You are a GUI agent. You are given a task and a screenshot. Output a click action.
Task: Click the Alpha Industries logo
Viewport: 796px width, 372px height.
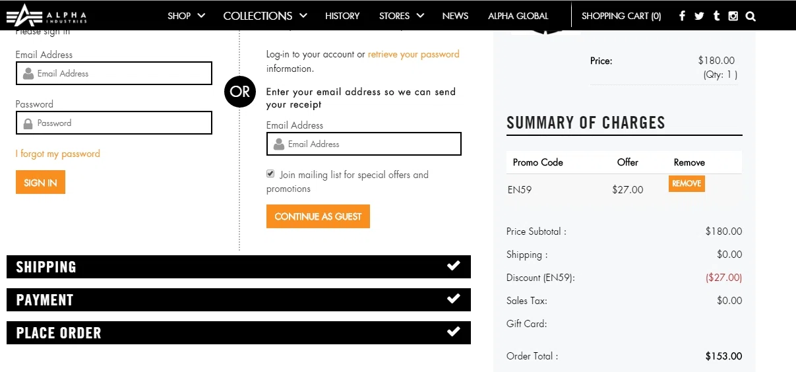pos(47,15)
